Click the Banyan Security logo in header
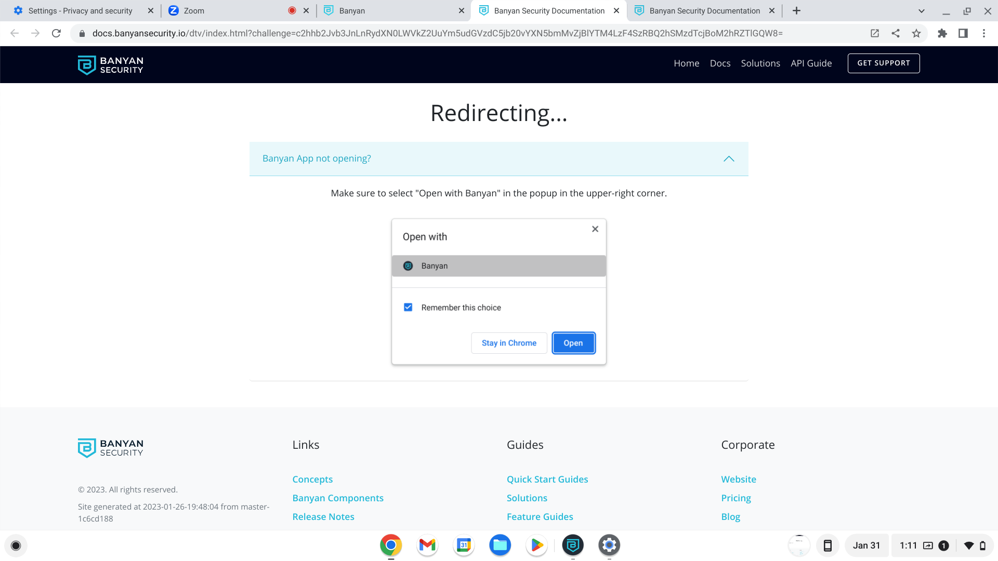The width and height of the screenshot is (998, 561). point(110,65)
